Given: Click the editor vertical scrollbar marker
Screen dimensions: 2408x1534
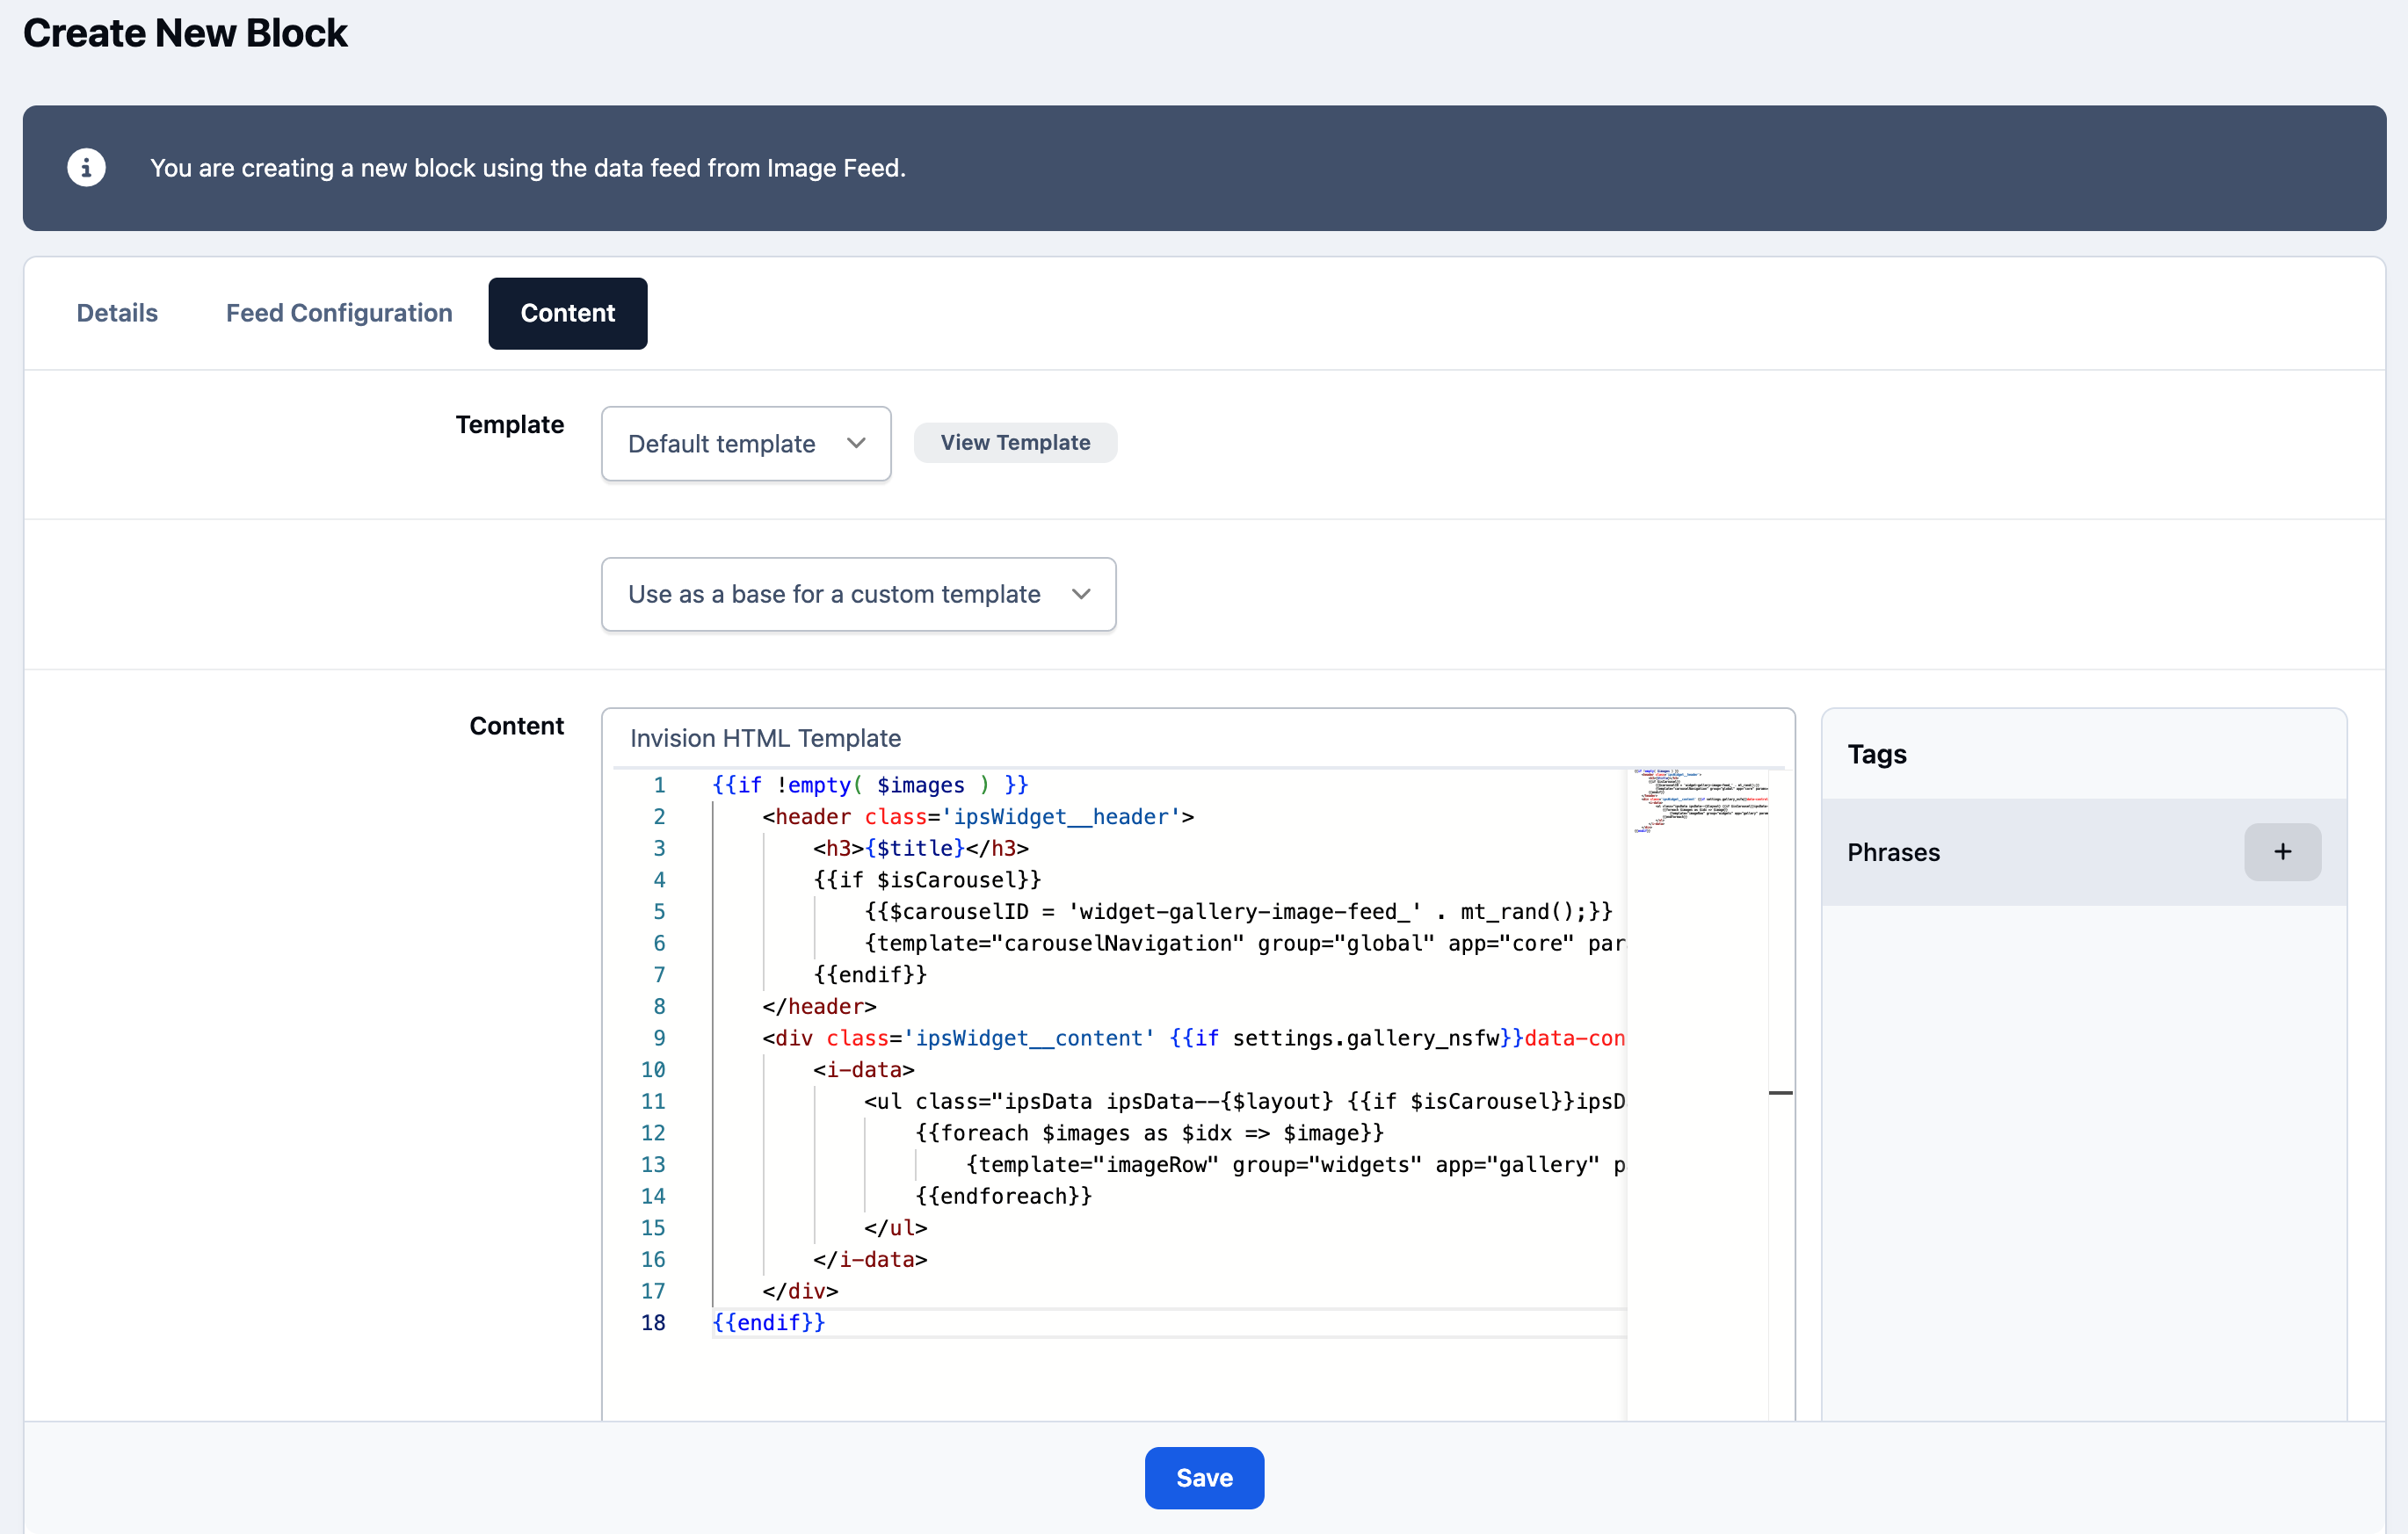Looking at the screenshot, I should tap(1780, 1093).
